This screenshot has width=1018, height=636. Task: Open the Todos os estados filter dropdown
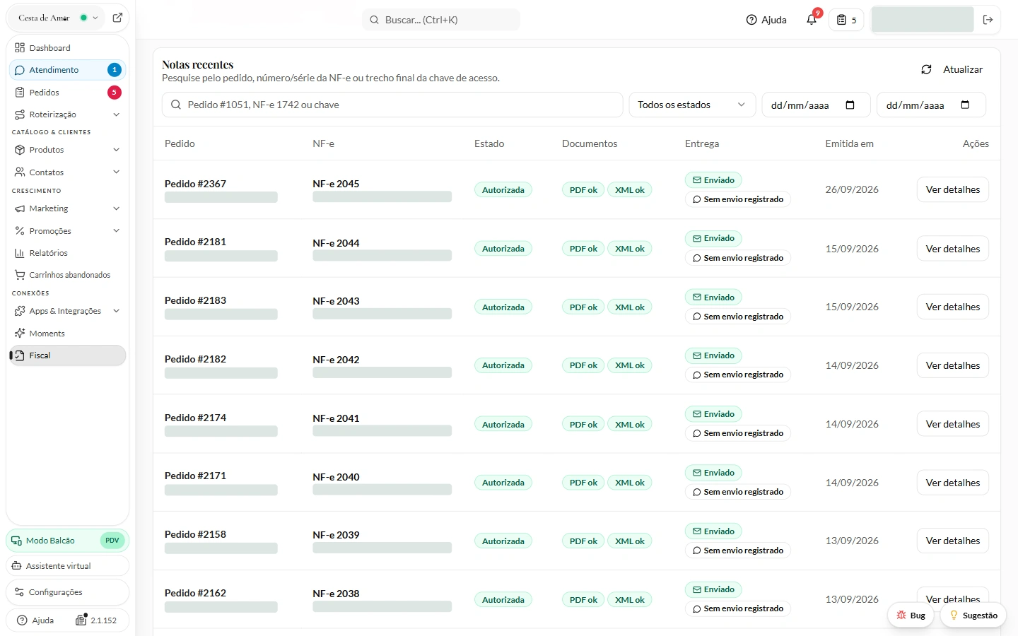[x=692, y=105]
